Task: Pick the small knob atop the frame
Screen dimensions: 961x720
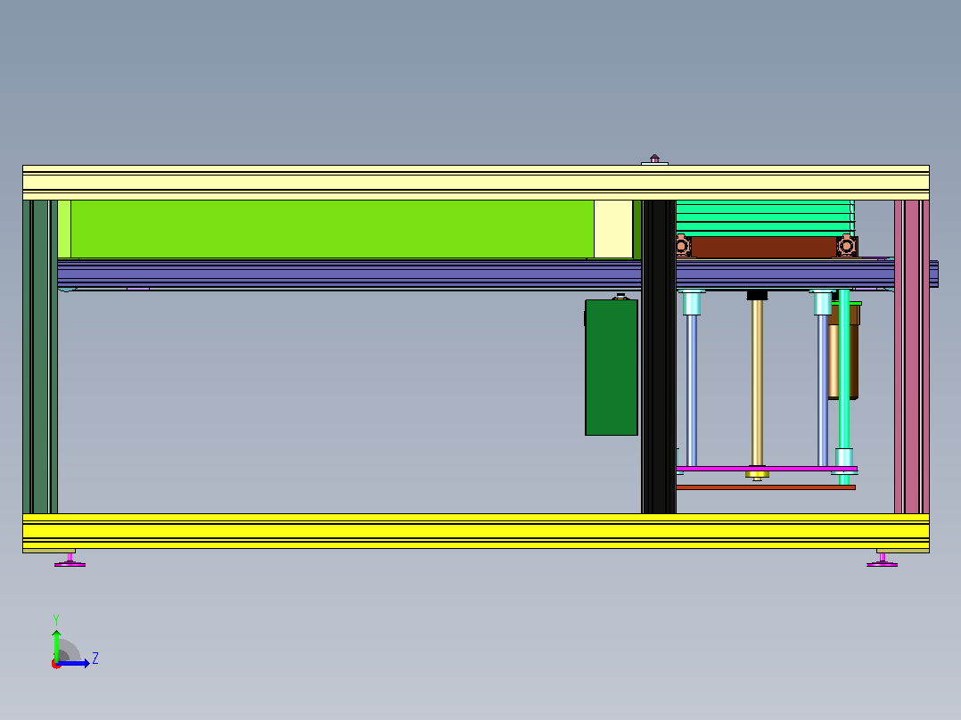Action: 654,160
